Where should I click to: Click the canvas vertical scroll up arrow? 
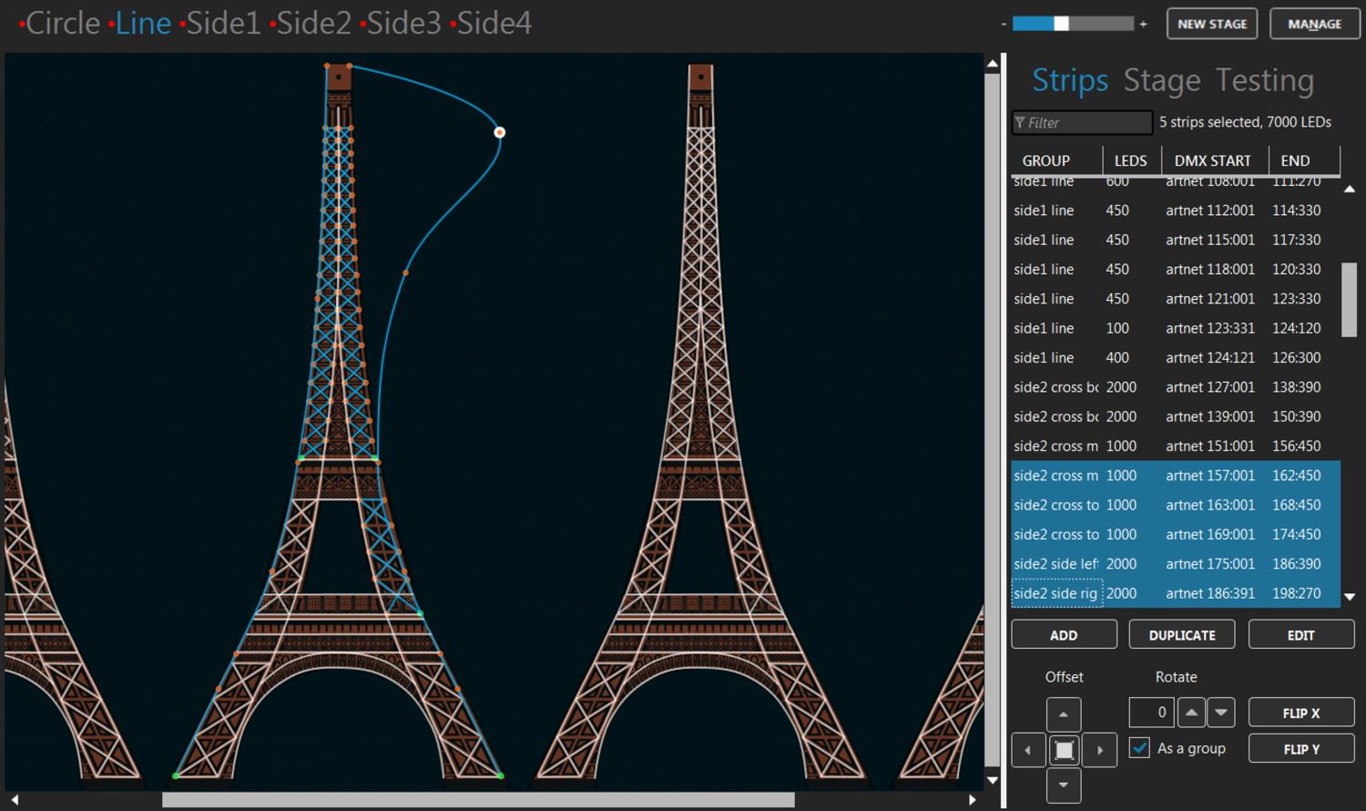point(993,64)
